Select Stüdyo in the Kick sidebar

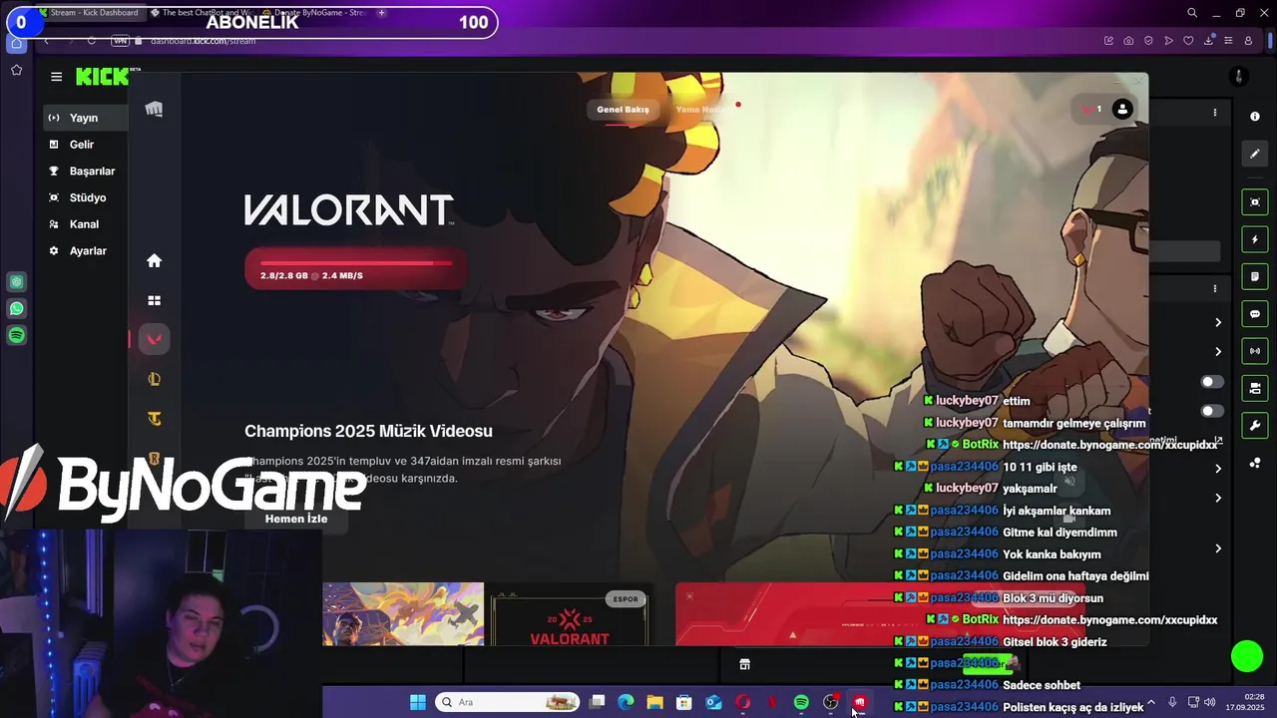pos(88,197)
